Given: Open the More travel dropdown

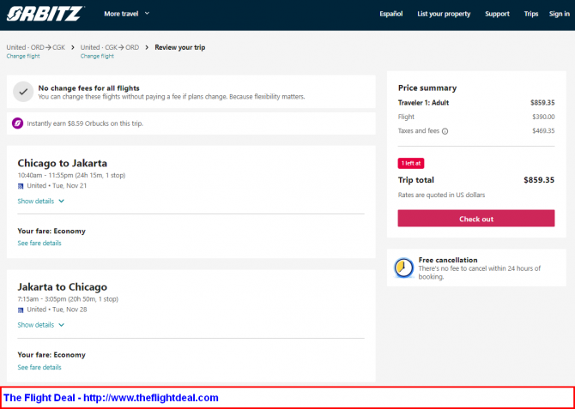Looking at the screenshot, I should (x=126, y=14).
